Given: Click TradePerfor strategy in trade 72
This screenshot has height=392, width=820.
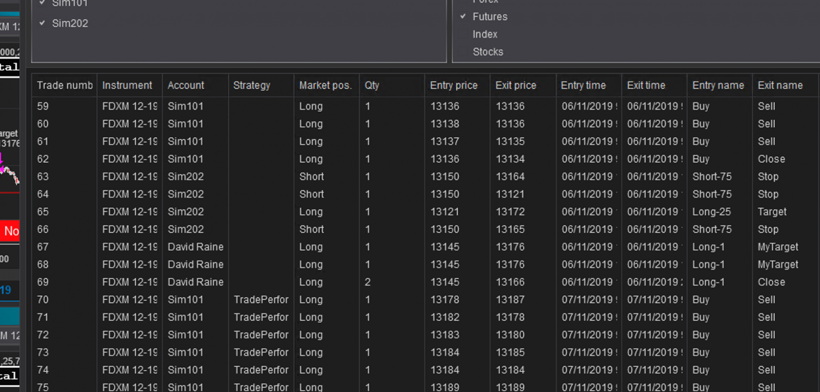Looking at the screenshot, I should click(x=261, y=335).
